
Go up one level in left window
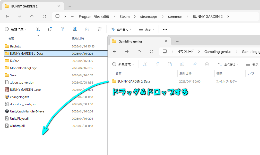click(x=32, y=17)
